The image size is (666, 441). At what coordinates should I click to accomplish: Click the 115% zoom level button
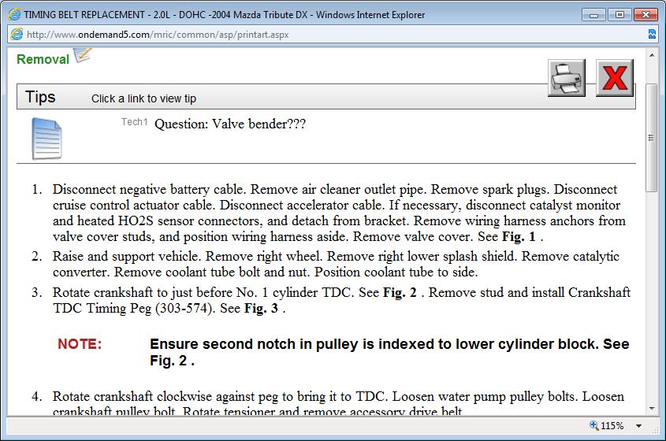[612, 426]
